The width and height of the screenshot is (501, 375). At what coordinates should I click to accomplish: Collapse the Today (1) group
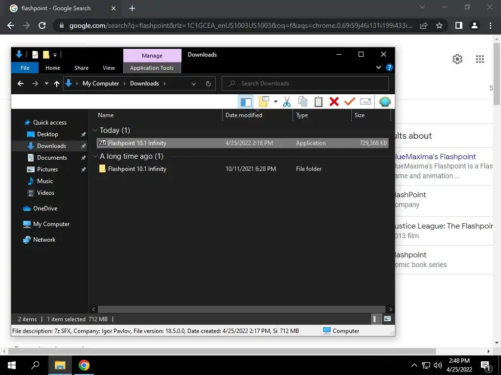pos(95,130)
